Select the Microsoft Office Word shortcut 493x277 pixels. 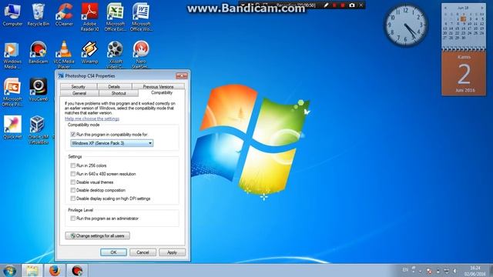pos(141,17)
